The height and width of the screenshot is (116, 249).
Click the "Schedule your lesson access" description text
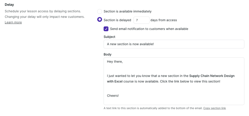coord(43,11)
